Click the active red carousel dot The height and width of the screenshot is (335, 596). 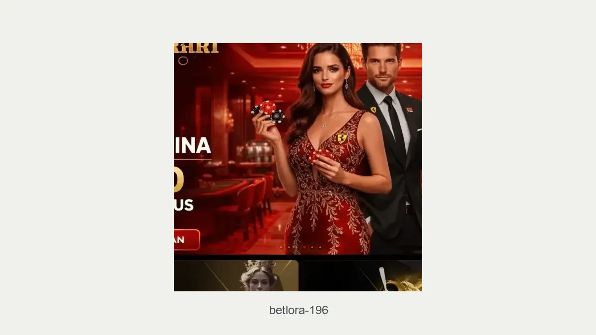point(304,247)
